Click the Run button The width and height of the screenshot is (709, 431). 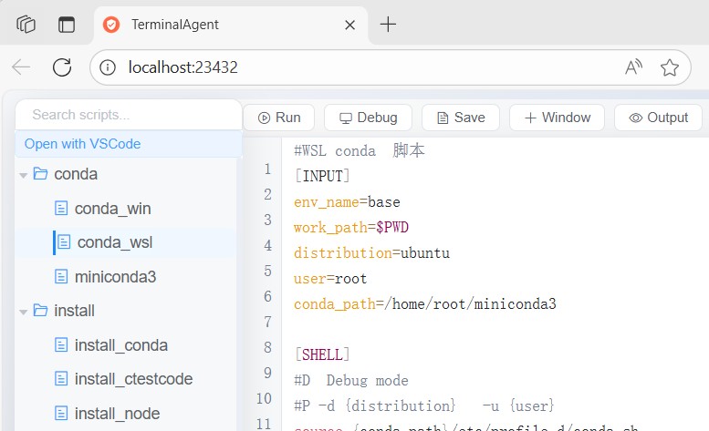(x=278, y=118)
